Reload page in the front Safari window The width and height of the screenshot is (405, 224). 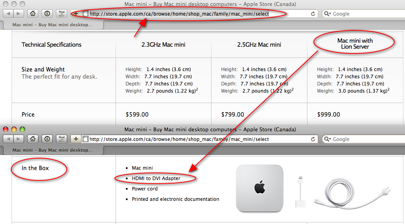pos(313,139)
